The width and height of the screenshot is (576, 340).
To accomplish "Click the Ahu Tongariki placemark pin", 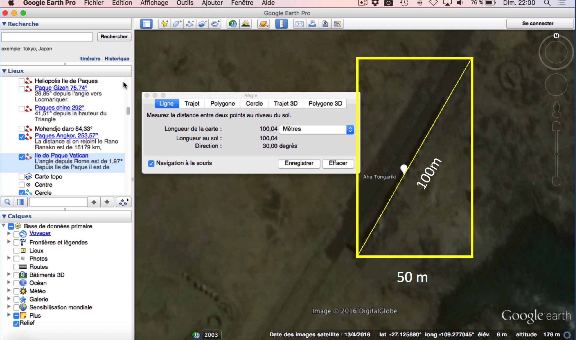I will click(x=404, y=168).
